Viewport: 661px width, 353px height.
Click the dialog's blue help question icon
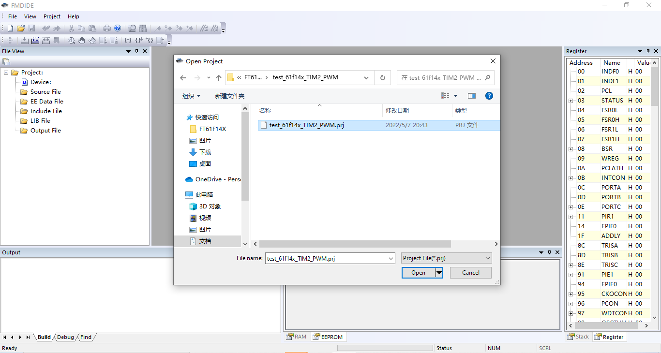489,96
